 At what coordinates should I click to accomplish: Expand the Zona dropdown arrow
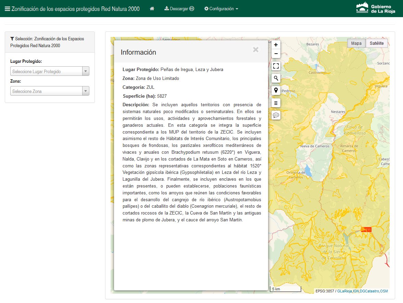click(86, 91)
